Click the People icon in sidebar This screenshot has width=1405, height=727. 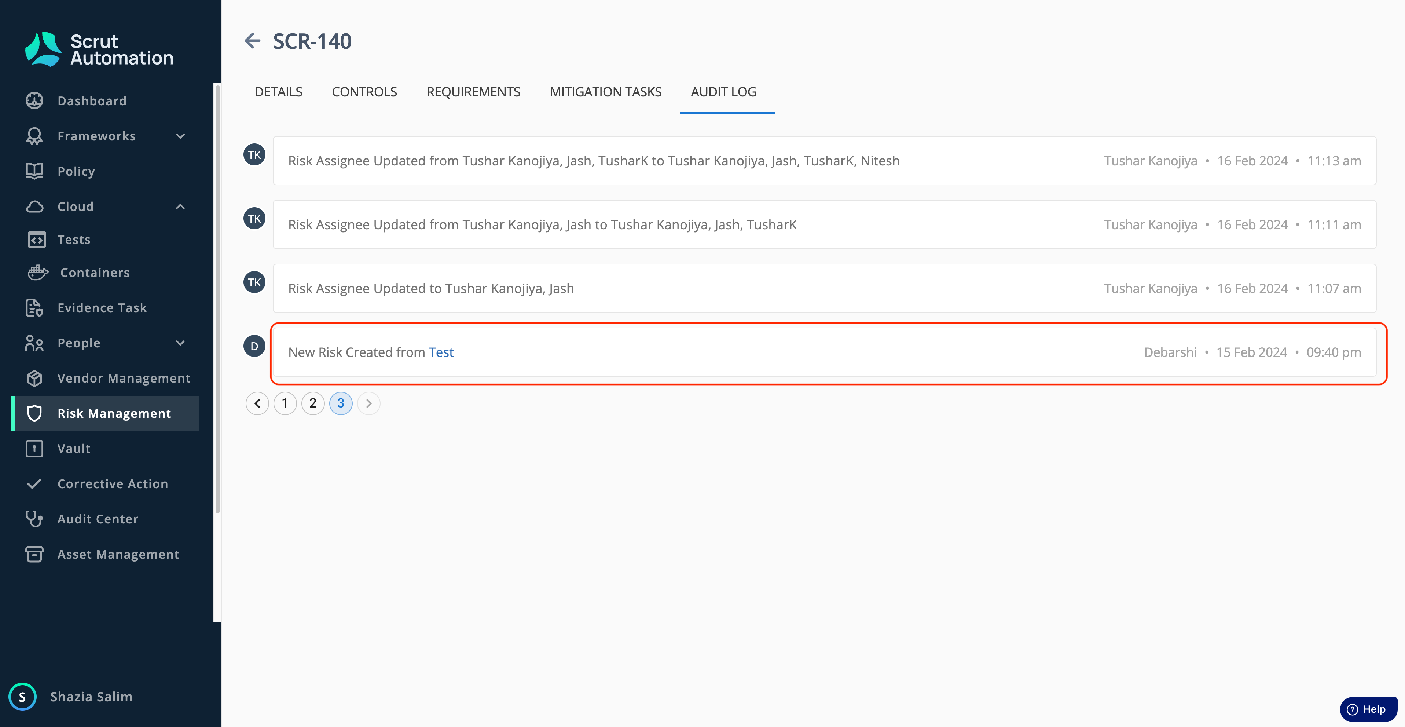click(x=34, y=343)
